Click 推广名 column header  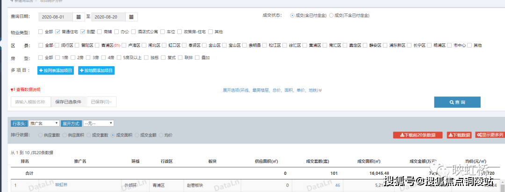(80, 162)
